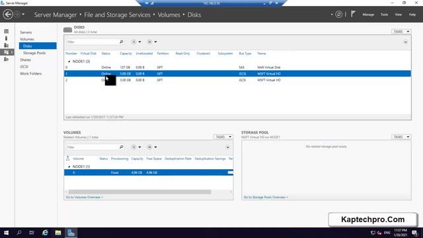Select Disks in the side navigation

click(38, 46)
